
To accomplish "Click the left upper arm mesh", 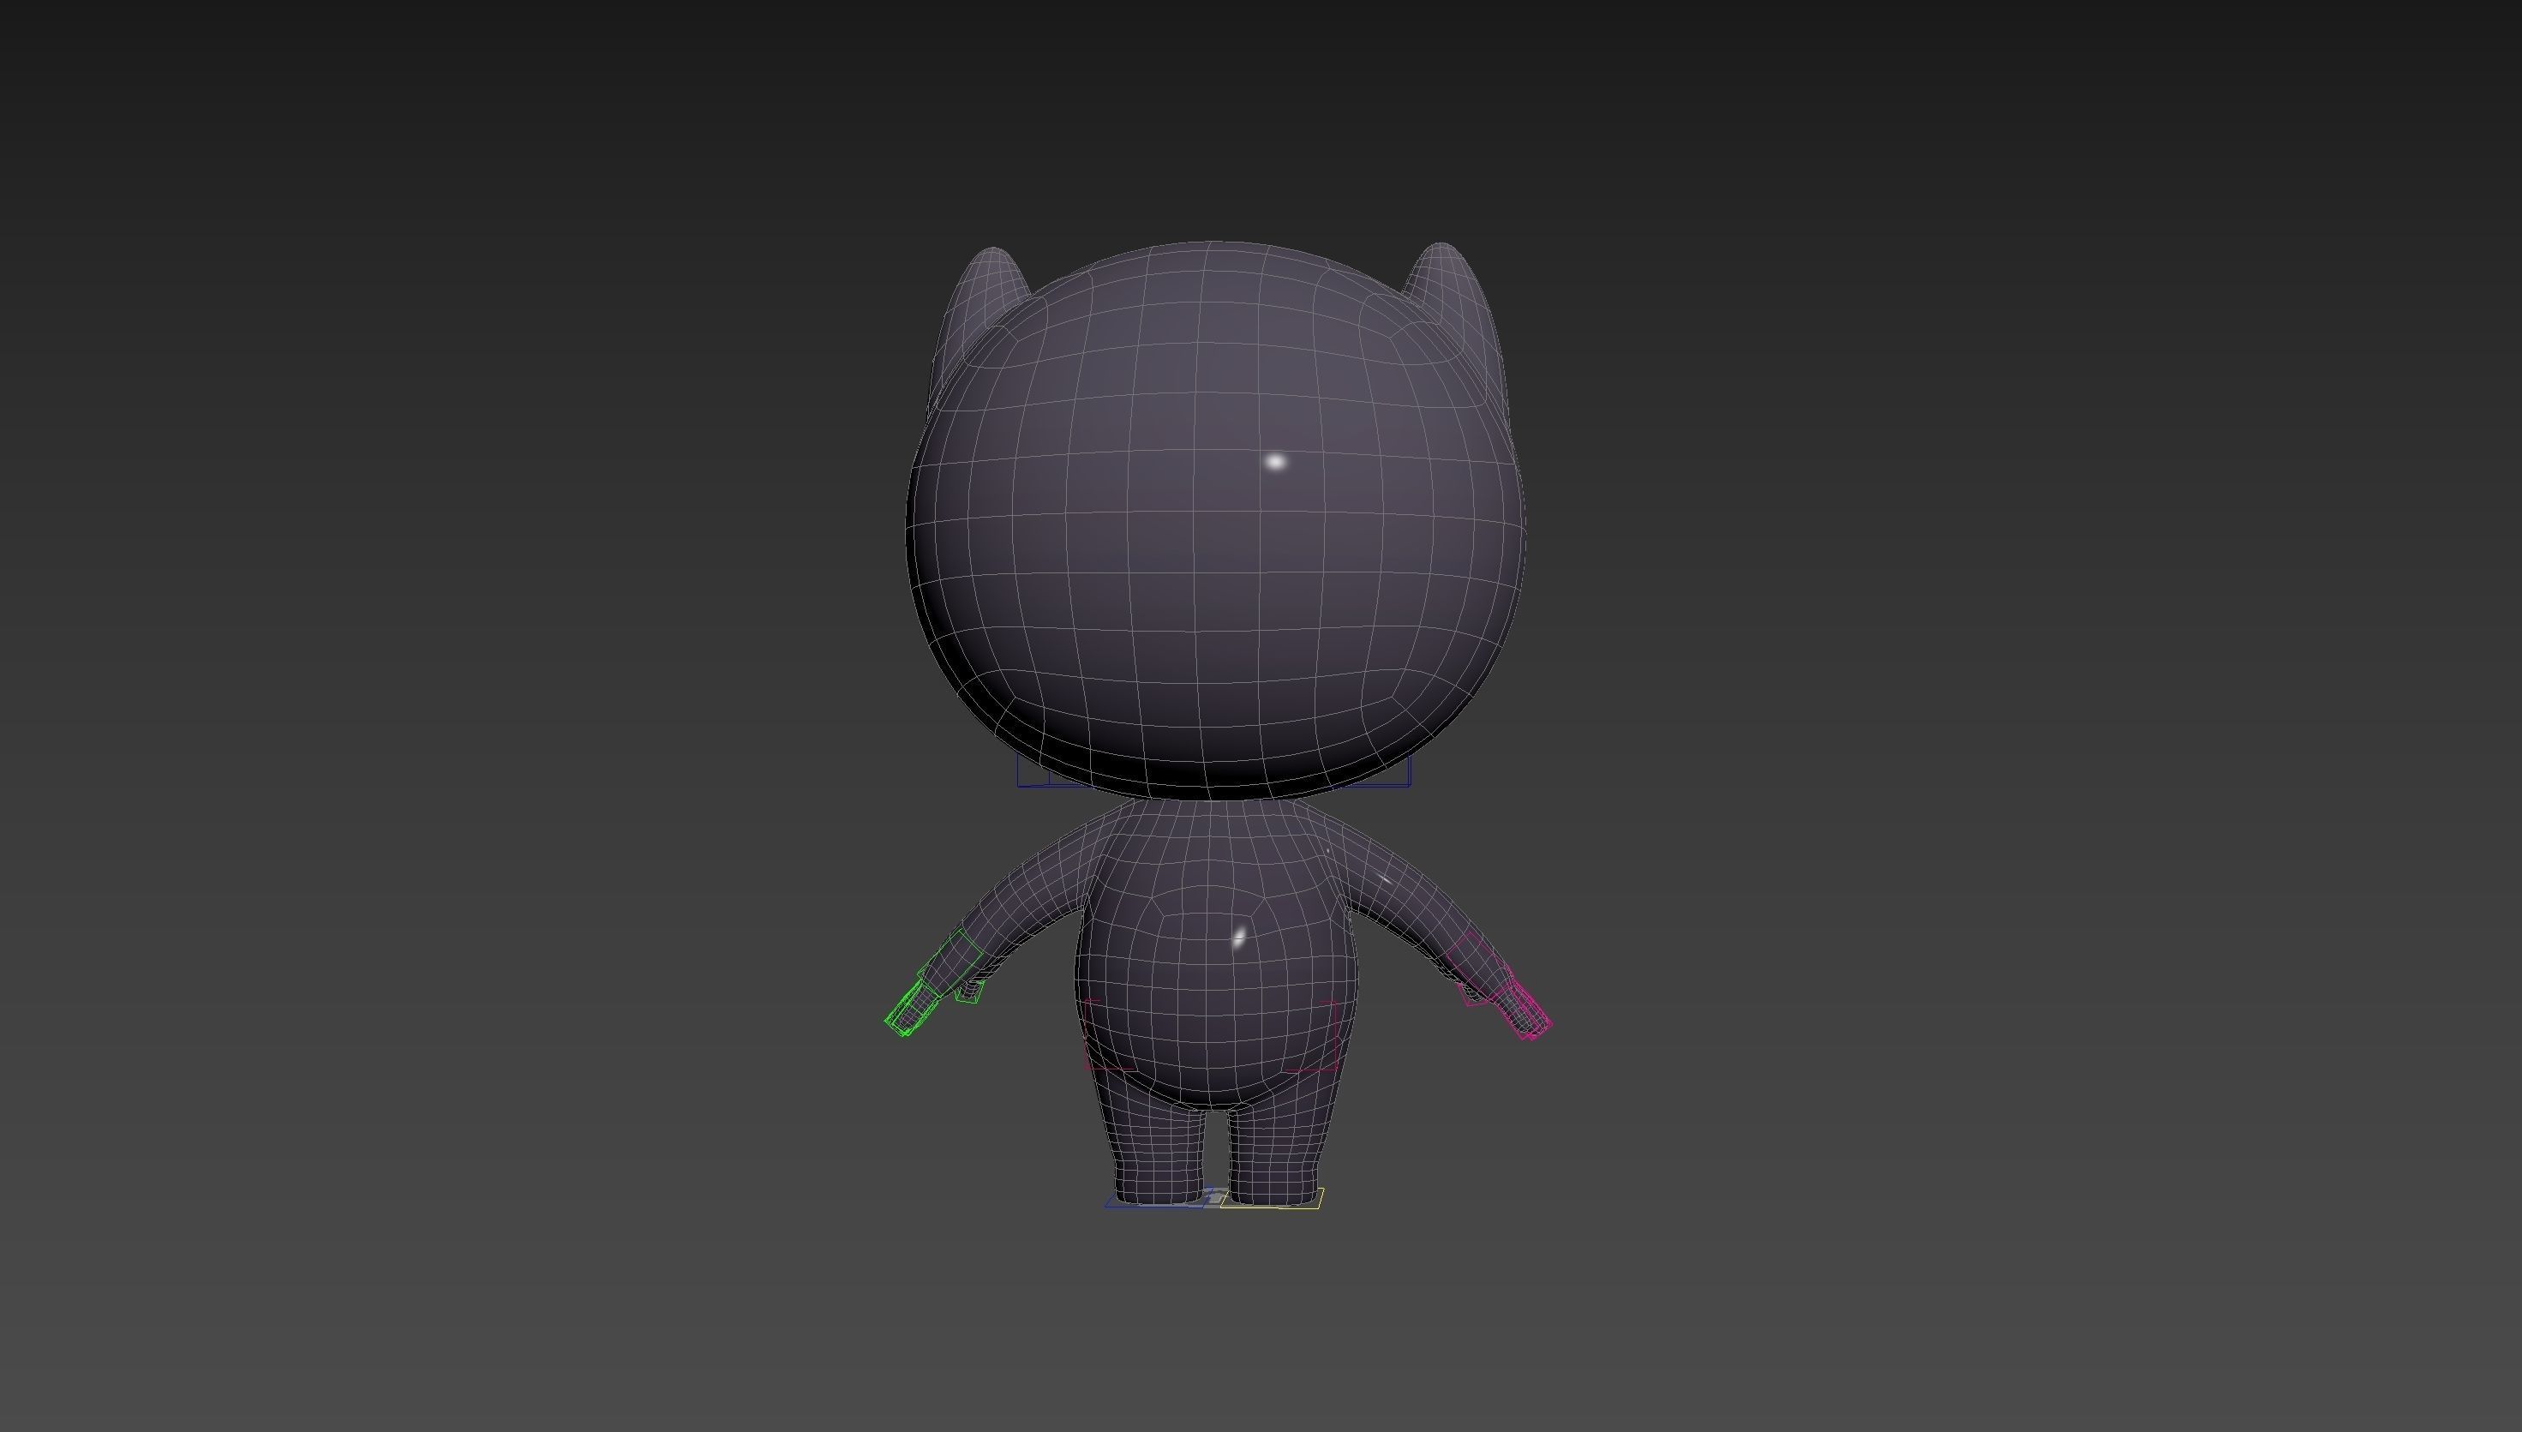I will pyautogui.click(x=1027, y=890).
